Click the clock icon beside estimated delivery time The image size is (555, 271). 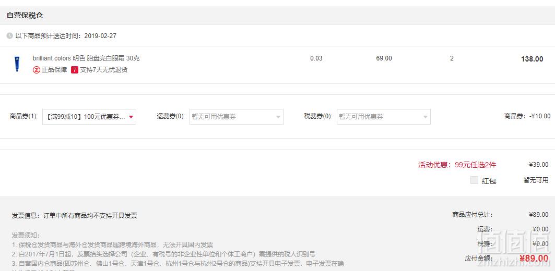click(9, 35)
